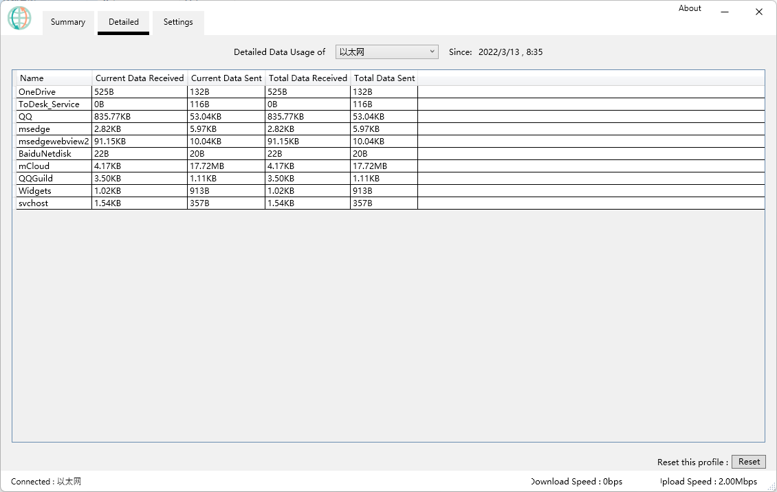Click the Upload Speed 2.00Mbps text
Image resolution: width=777 pixels, height=492 pixels.
[x=709, y=482]
